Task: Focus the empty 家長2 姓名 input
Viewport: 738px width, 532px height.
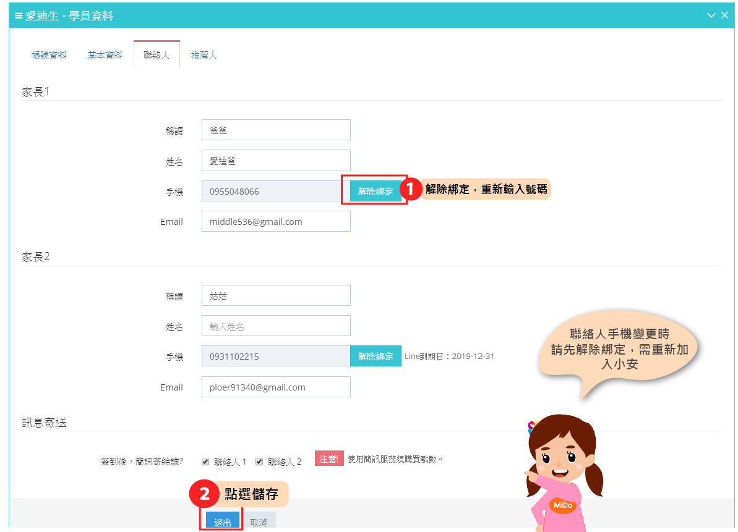Action: pos(276,326)
